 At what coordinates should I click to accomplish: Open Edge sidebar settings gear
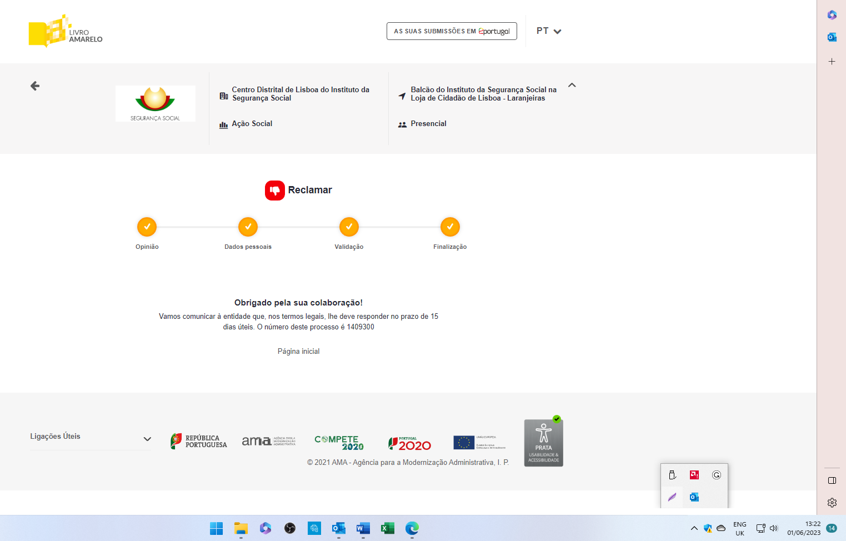832,503
